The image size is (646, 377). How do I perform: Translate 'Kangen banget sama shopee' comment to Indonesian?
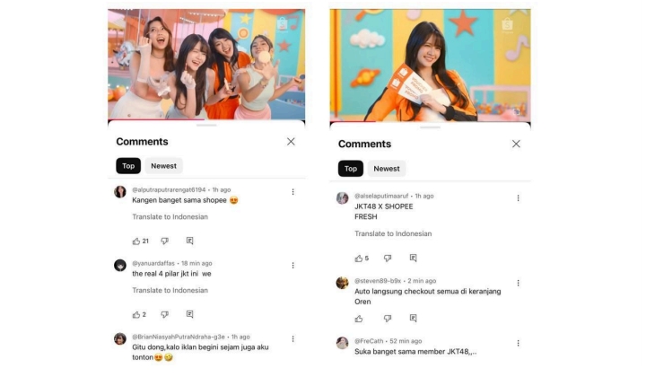pos(170,216)
